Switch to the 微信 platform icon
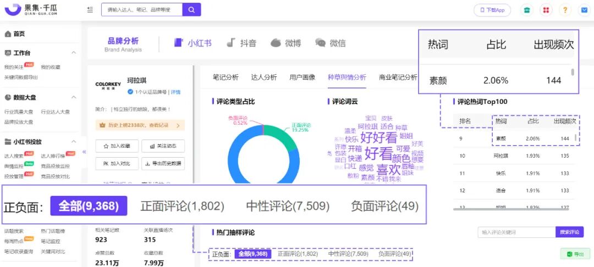Viewport: 594px width, 267px height. coord(321,43)
